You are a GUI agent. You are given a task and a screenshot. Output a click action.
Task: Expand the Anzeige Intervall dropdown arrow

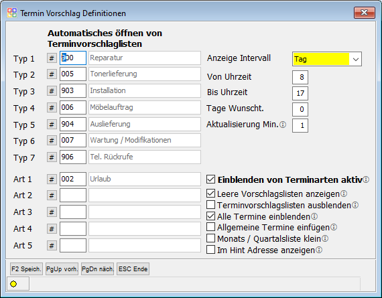click(356, 59)
